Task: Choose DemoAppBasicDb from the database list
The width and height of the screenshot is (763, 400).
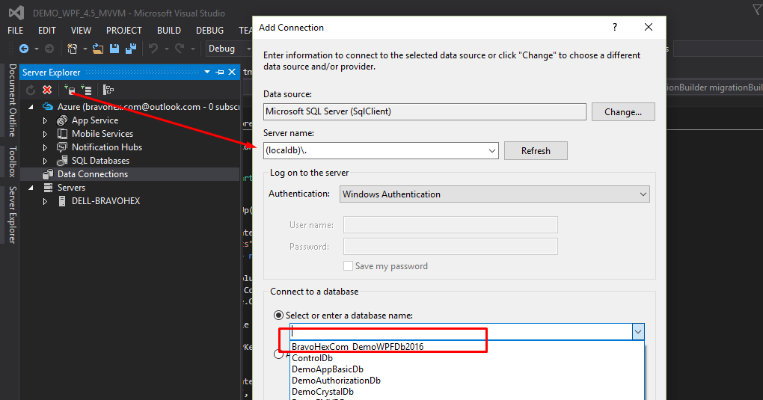Action: (328, 369)
